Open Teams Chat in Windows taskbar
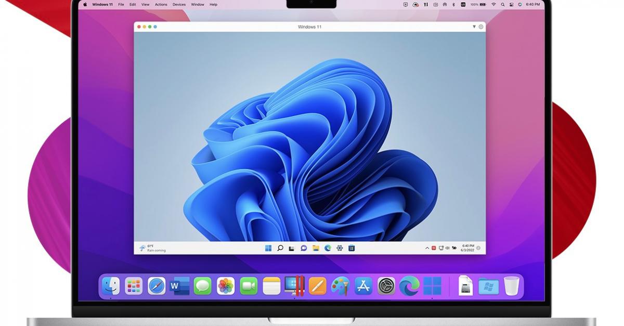This screenshot has width=624, height=326. click(x=304, y=248)
